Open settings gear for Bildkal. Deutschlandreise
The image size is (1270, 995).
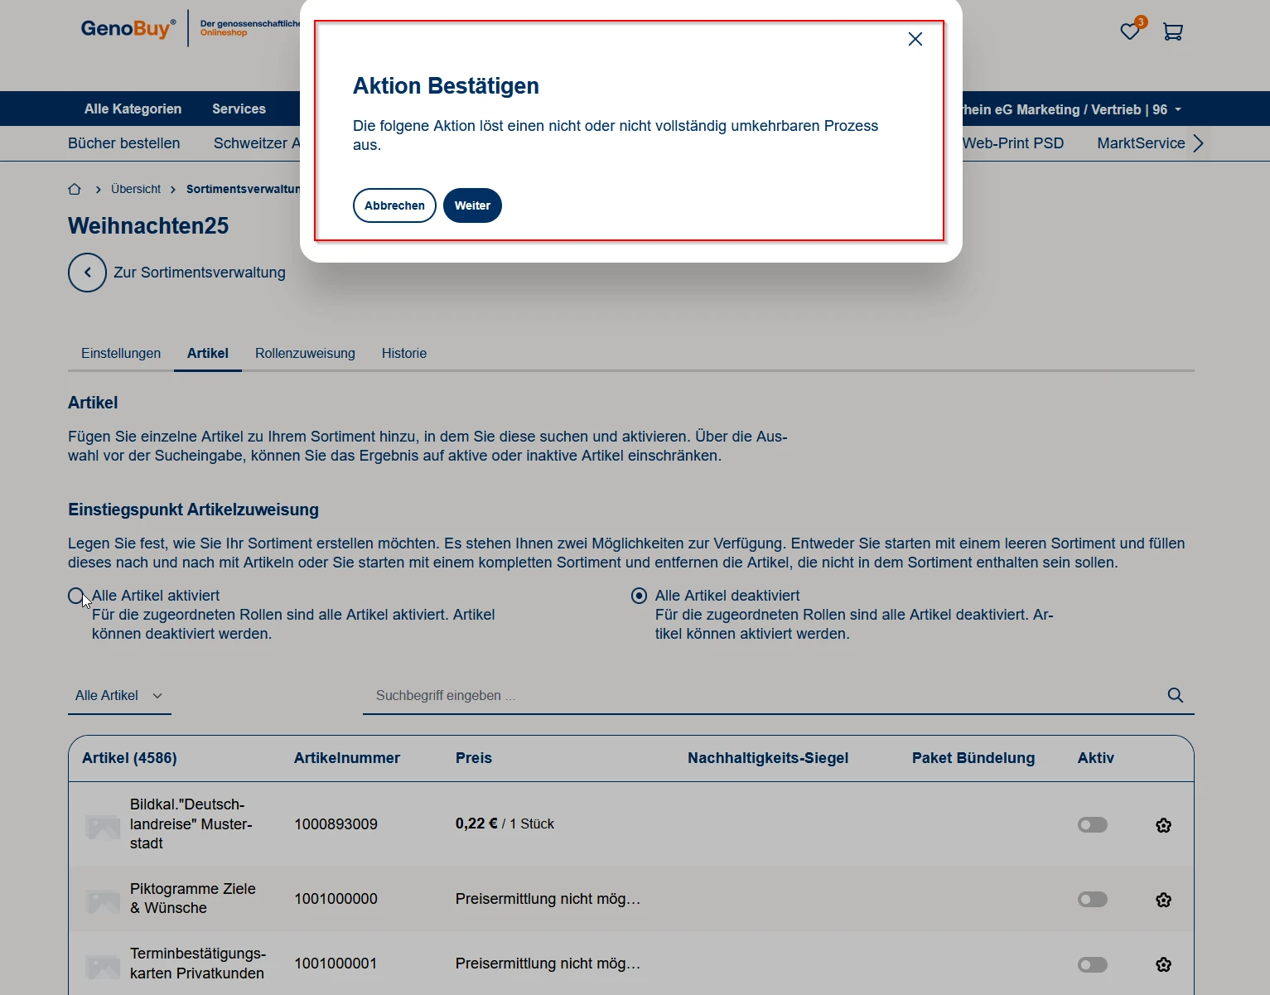click(x=1163, y=825)
